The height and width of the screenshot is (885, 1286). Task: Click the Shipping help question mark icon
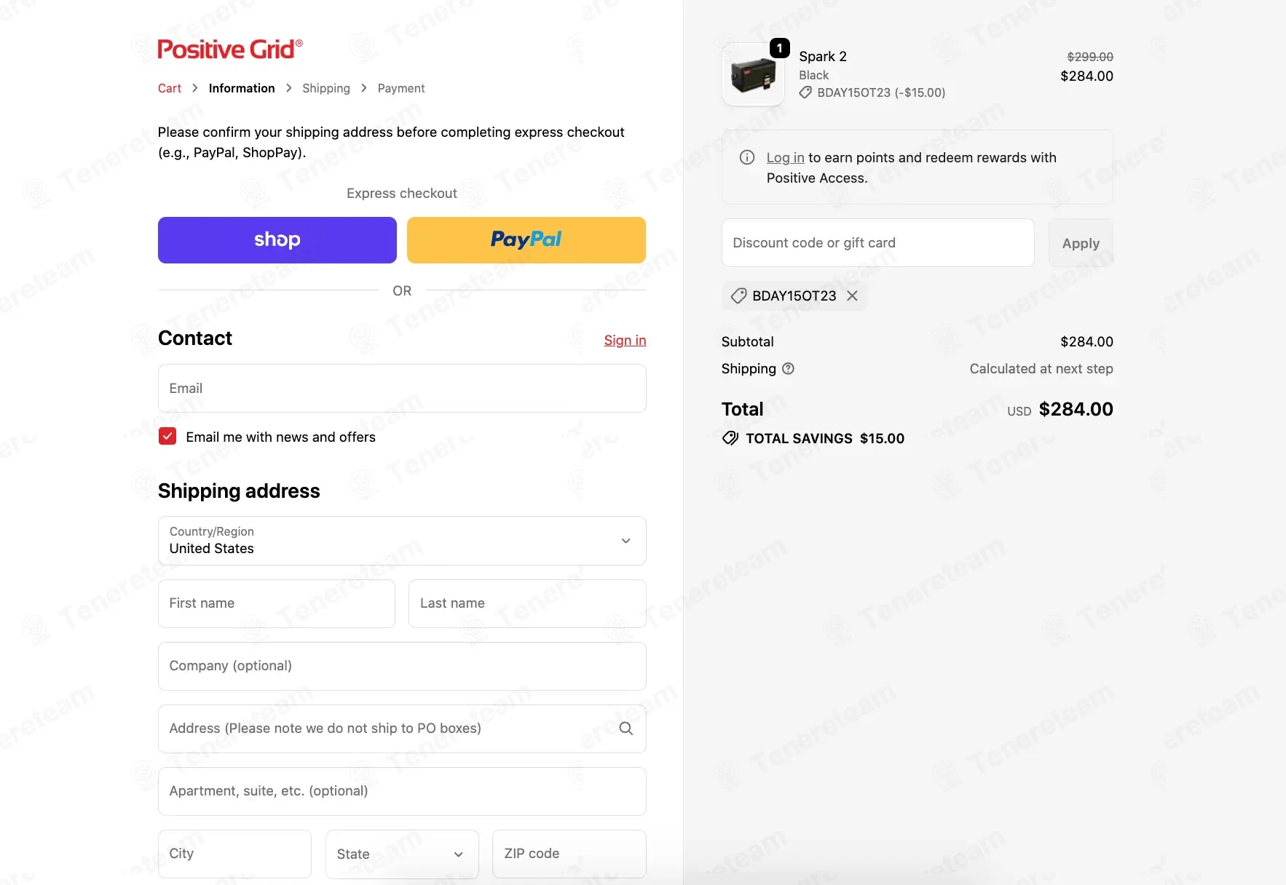[x=788, y=369]
